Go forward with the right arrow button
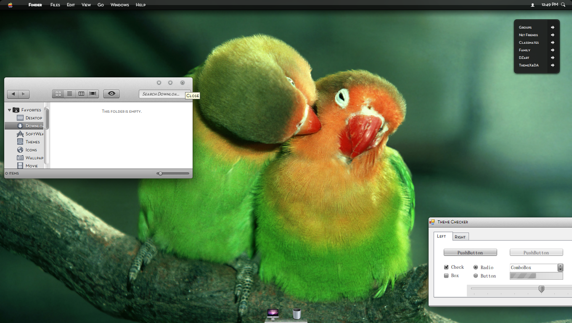Screen dimensions: 572x323 click(24, 94)
